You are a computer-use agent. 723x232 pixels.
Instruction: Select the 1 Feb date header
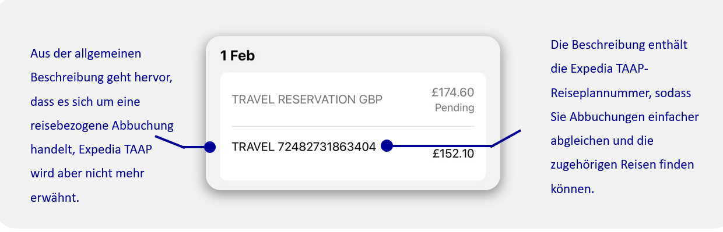237,56
